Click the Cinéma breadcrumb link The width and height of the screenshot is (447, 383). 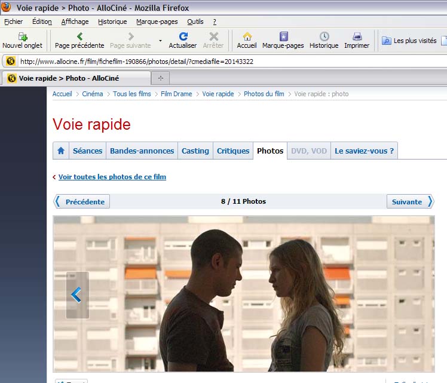click(x=93, y=94)
